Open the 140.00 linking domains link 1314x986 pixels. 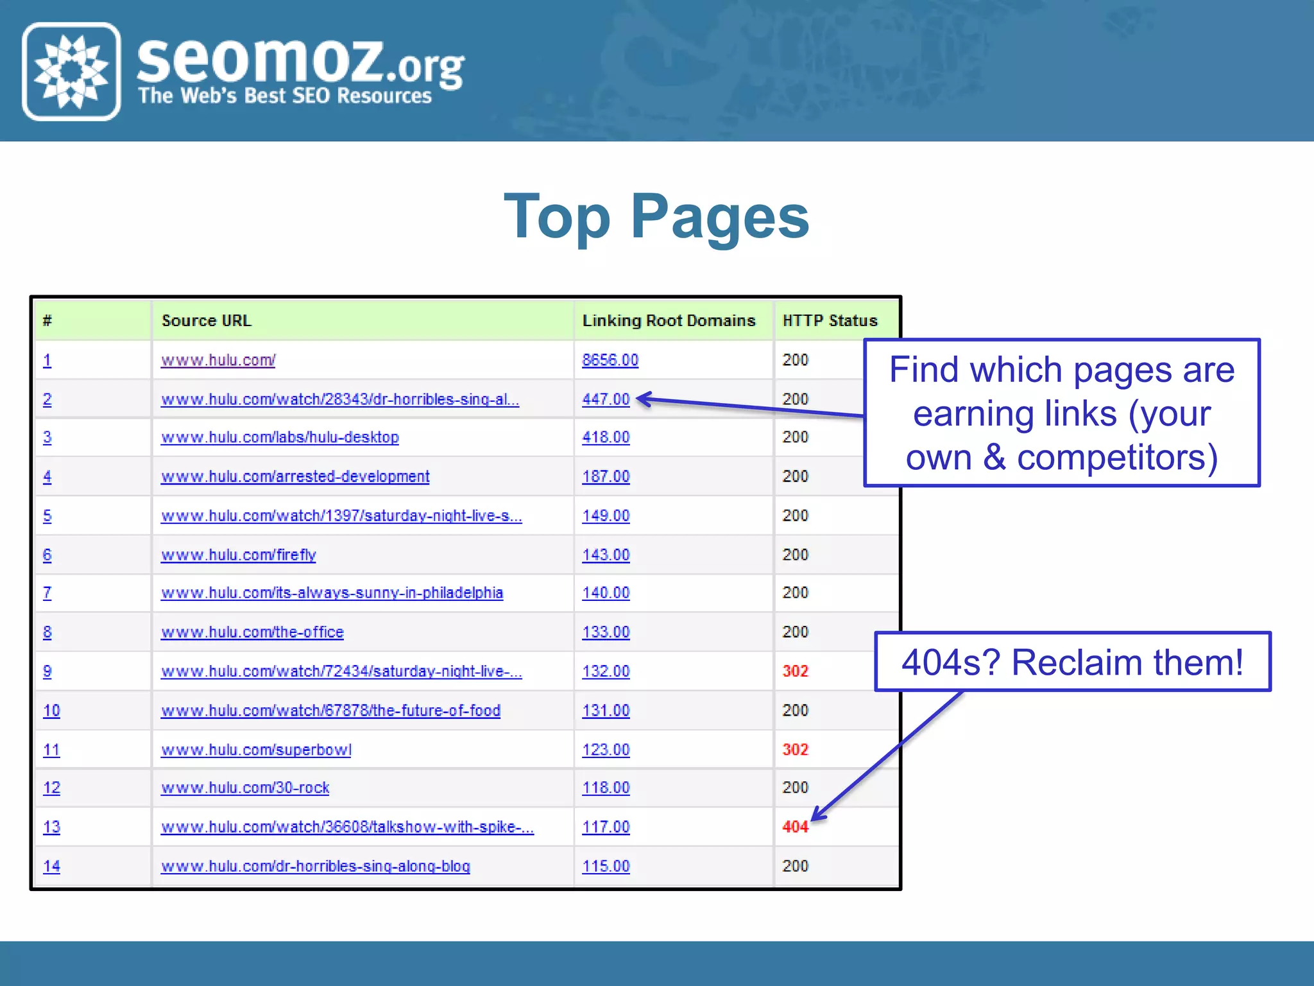(606, 592)
